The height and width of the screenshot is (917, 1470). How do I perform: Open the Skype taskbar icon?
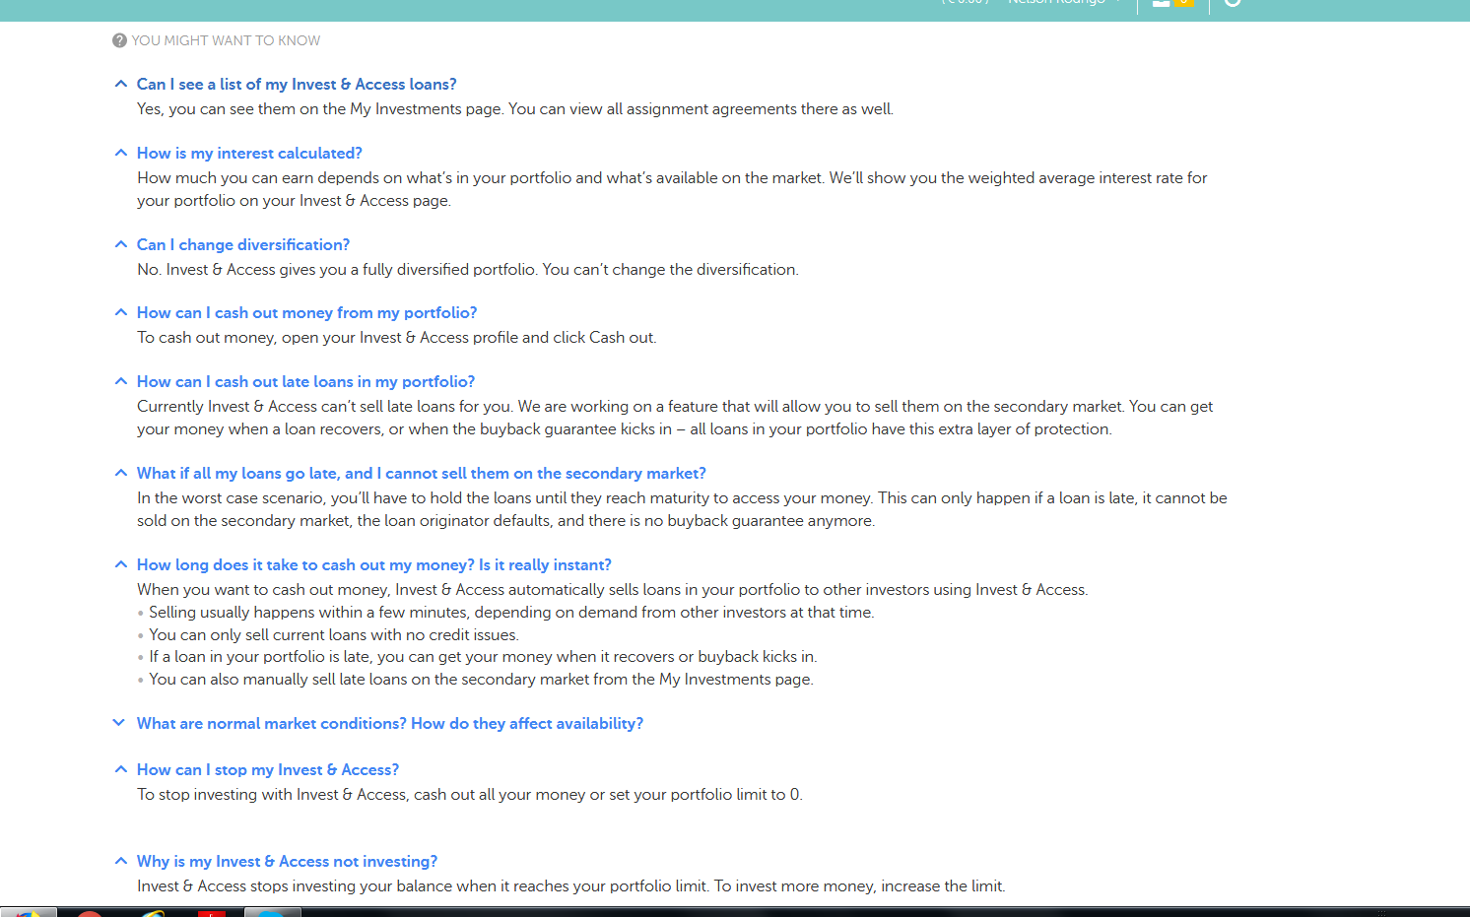pos(271,913)
